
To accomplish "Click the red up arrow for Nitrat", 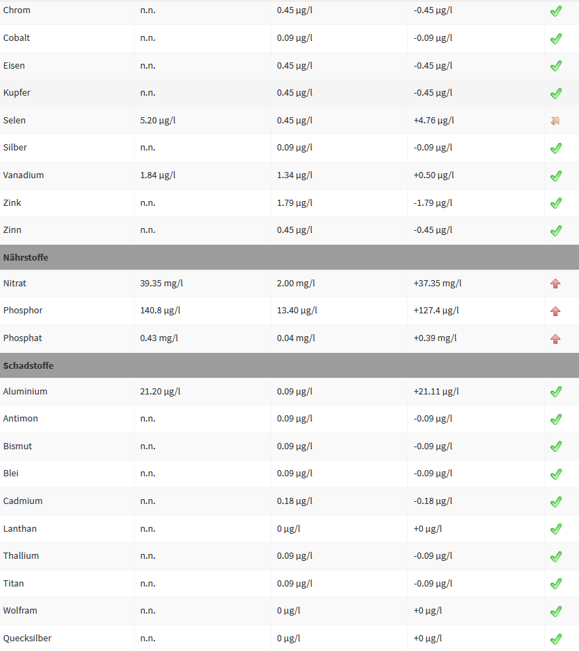I will 555,284.
